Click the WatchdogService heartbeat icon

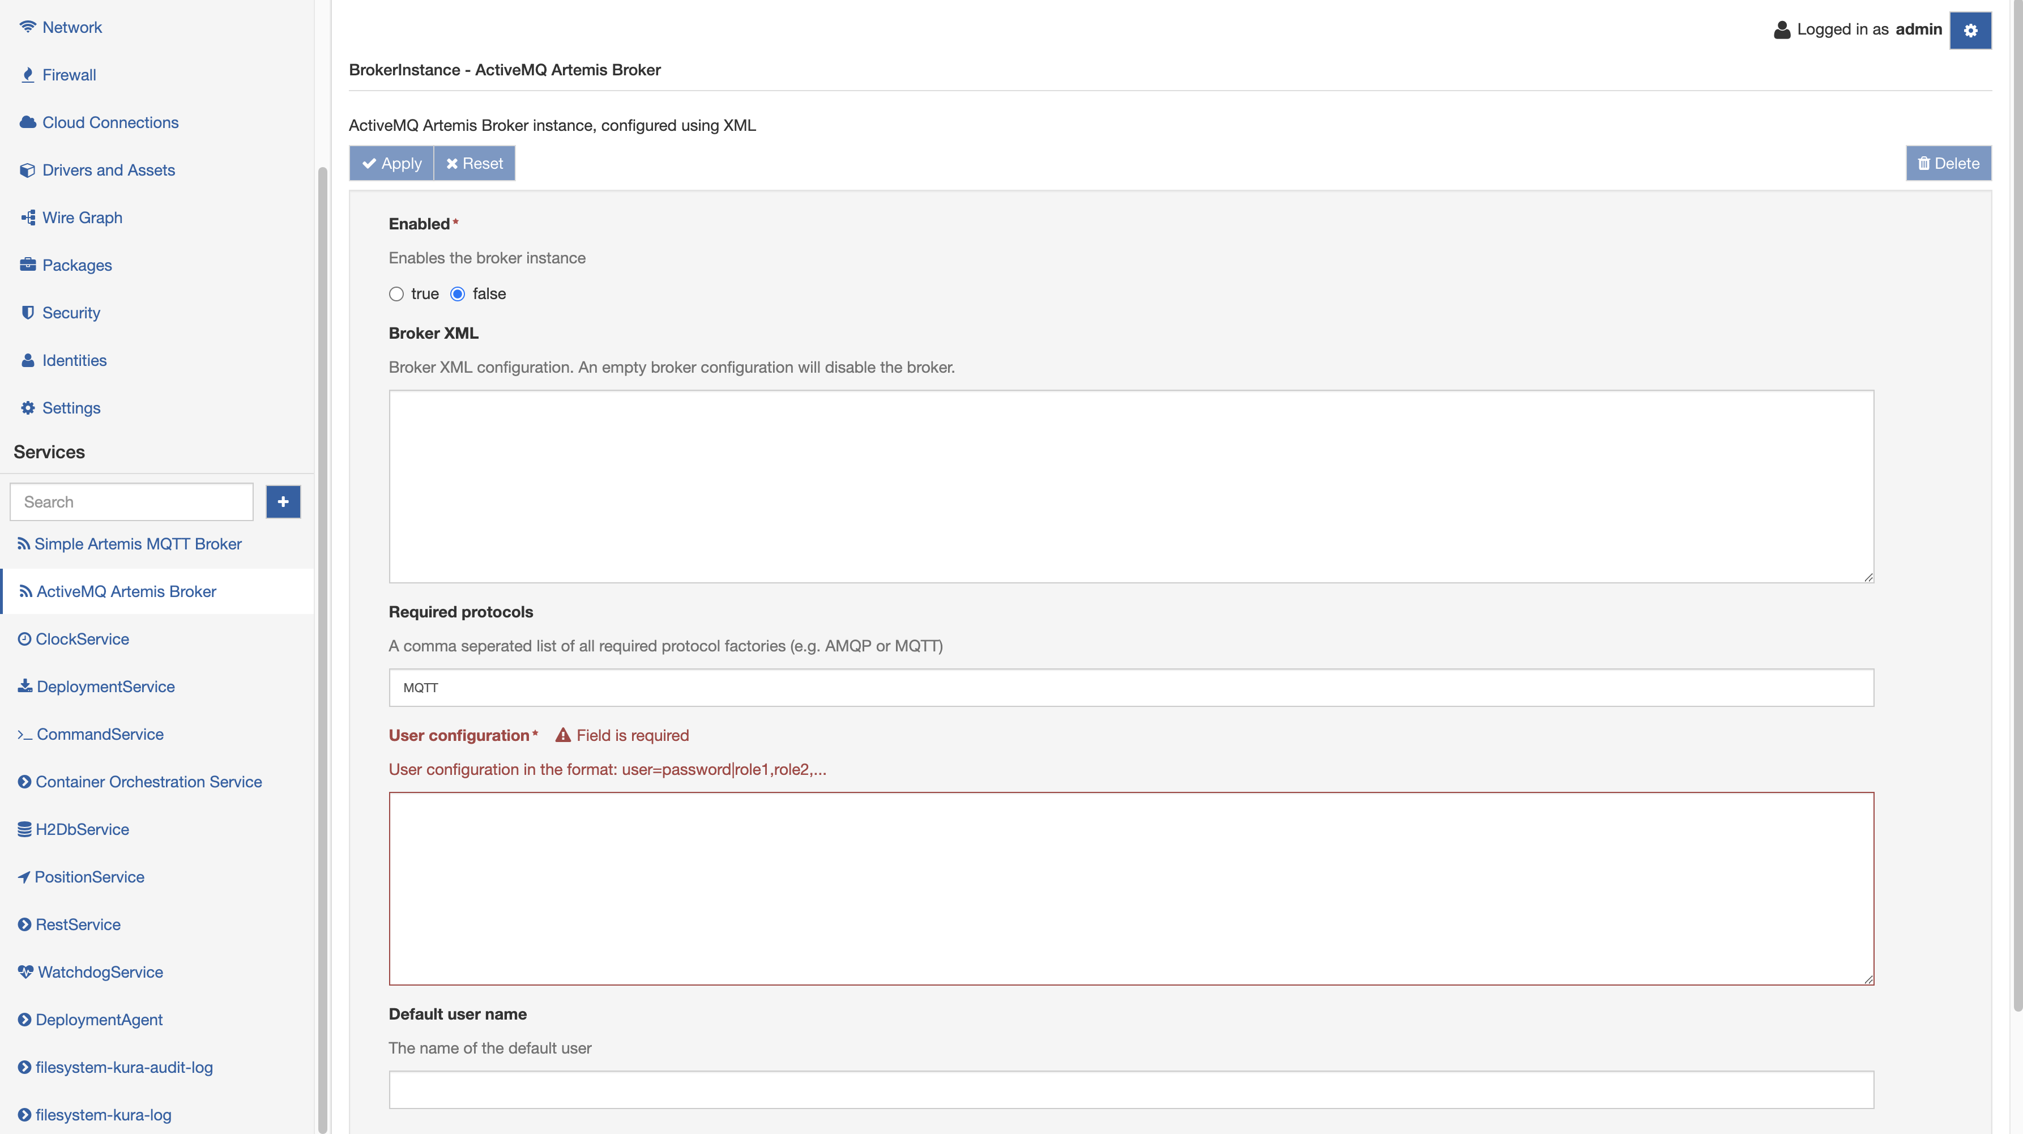[x=26, y=971]
